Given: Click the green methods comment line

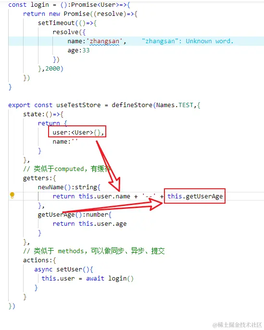Looking at the screenshot, I should coord(94,251).
